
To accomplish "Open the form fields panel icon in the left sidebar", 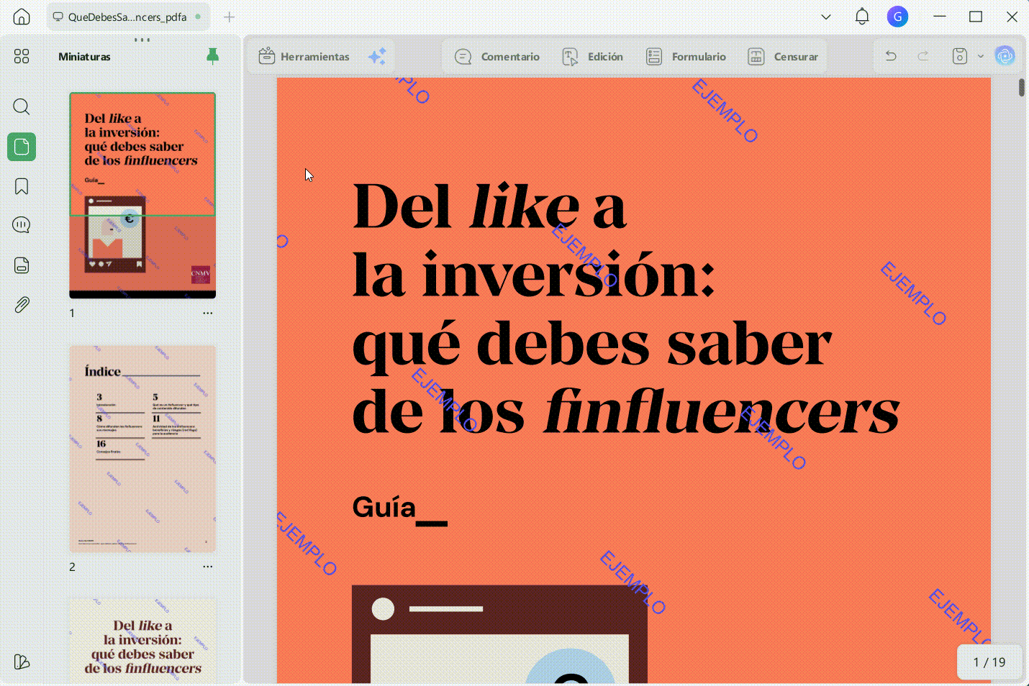I will point(22,265).
